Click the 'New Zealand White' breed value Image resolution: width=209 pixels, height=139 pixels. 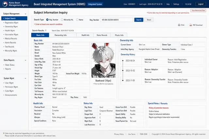(59, 53)
